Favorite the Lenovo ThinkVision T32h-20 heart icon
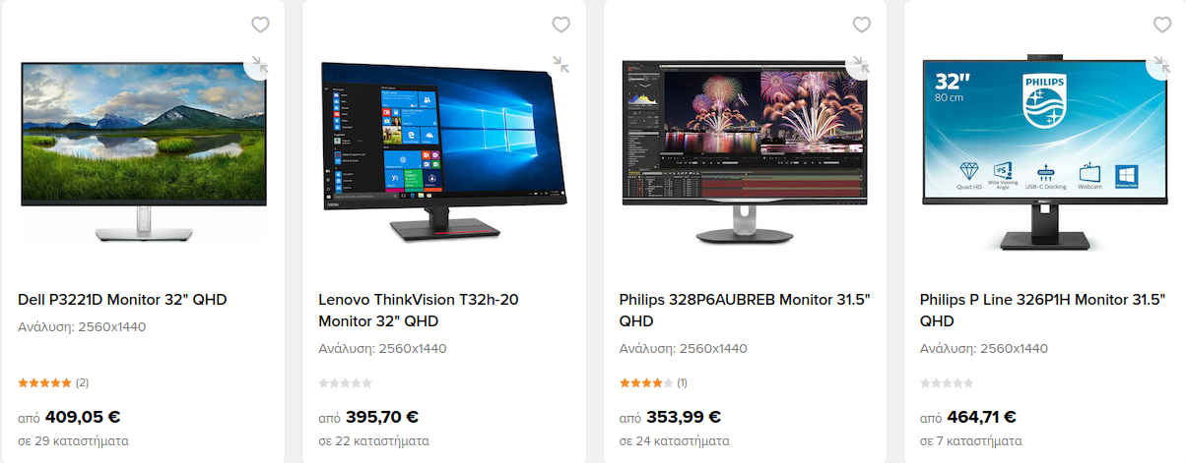The height and width of the screenshot is (463, 1186). (560, 25)
